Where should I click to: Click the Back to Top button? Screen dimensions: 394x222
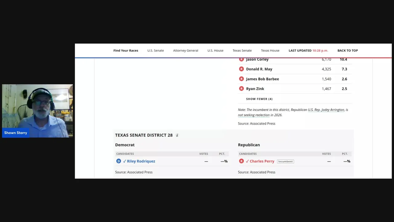[x=348, y=51]
